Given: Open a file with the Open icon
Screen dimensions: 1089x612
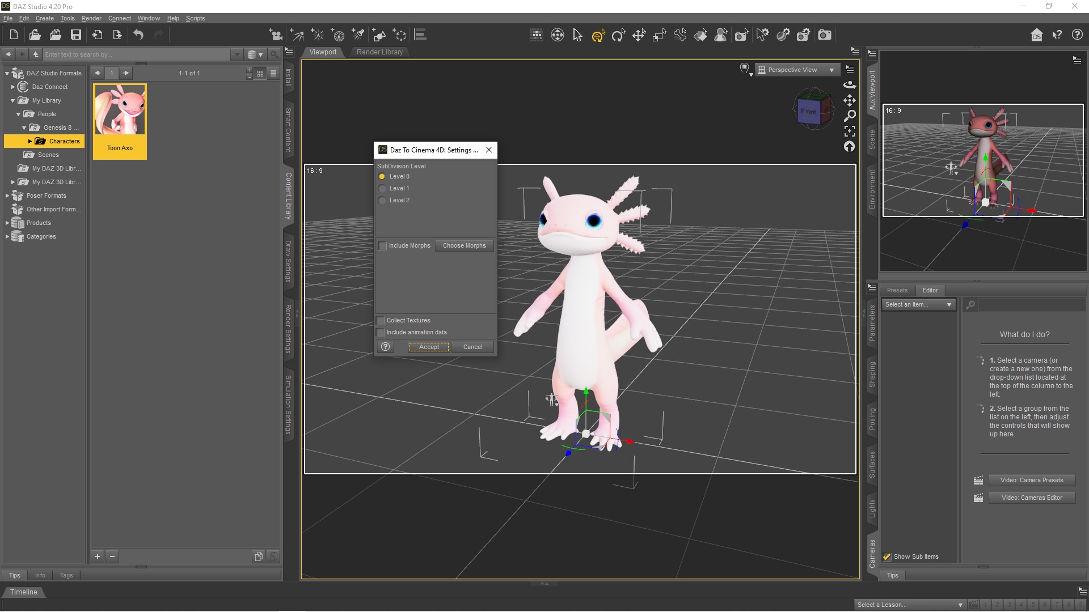Looking at the screenshot, I should click(x=35, y=35).
